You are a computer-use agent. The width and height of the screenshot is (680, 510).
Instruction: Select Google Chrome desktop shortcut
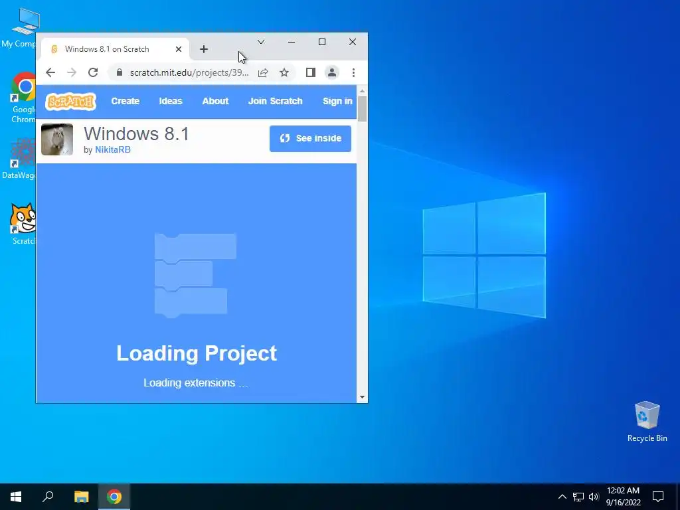23,98
